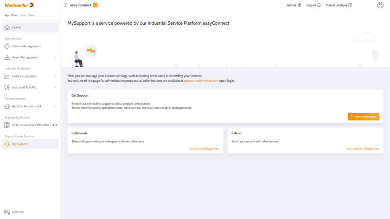Open Device Management via its icon

pos(7,46)
